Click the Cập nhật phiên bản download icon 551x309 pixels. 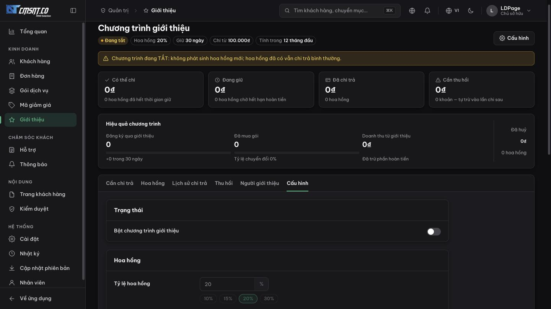(x=12, y=268)
